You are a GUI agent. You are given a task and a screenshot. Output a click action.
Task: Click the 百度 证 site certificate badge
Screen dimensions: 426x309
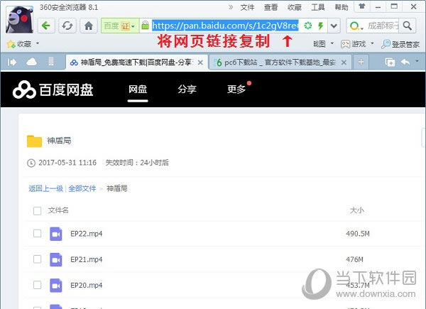pos(120,26)
